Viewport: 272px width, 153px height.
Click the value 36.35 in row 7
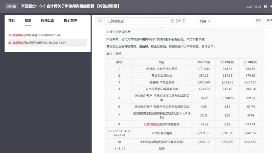point(204,115)
